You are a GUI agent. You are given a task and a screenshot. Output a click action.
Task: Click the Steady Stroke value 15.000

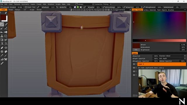pyautogui.click(x=20, y=7)
